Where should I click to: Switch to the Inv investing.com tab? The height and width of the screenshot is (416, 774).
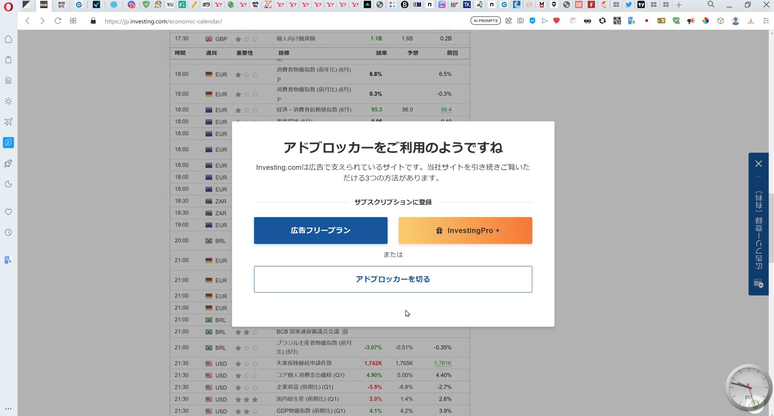click(44, 5)
